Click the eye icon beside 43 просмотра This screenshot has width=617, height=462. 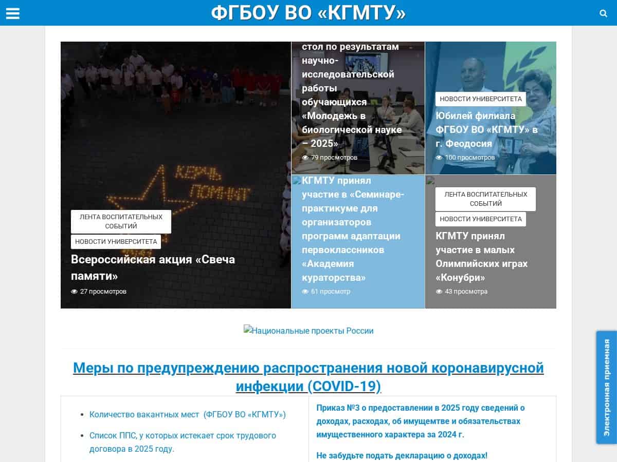tap(439, 292)
